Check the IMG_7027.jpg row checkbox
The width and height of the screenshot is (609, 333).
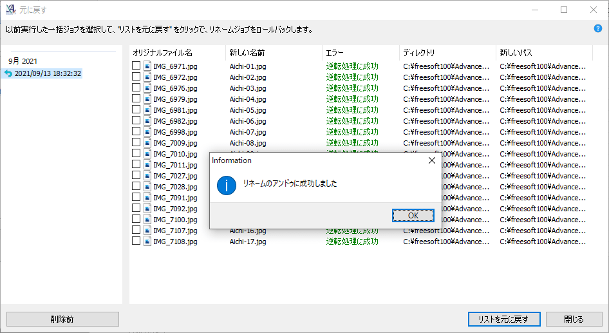click(136, 175)
